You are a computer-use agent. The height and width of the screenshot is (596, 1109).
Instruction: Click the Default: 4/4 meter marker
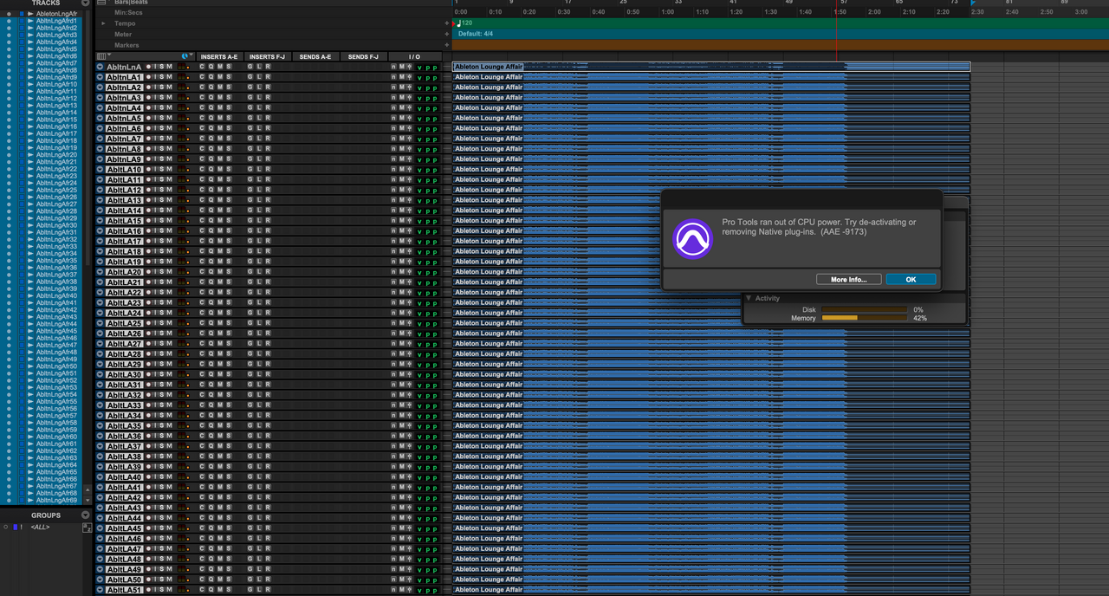click(x=476, y=34)
